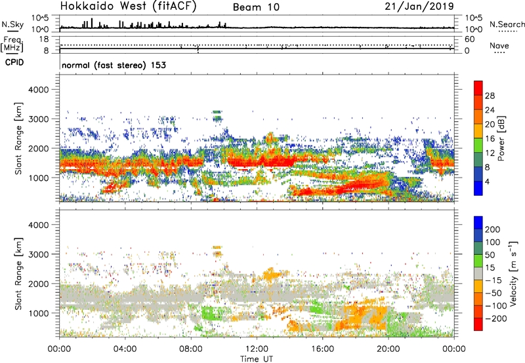This screenshot has width=525, height=363.
Task: Click the 20:00 time tick label
Action: 388,349
